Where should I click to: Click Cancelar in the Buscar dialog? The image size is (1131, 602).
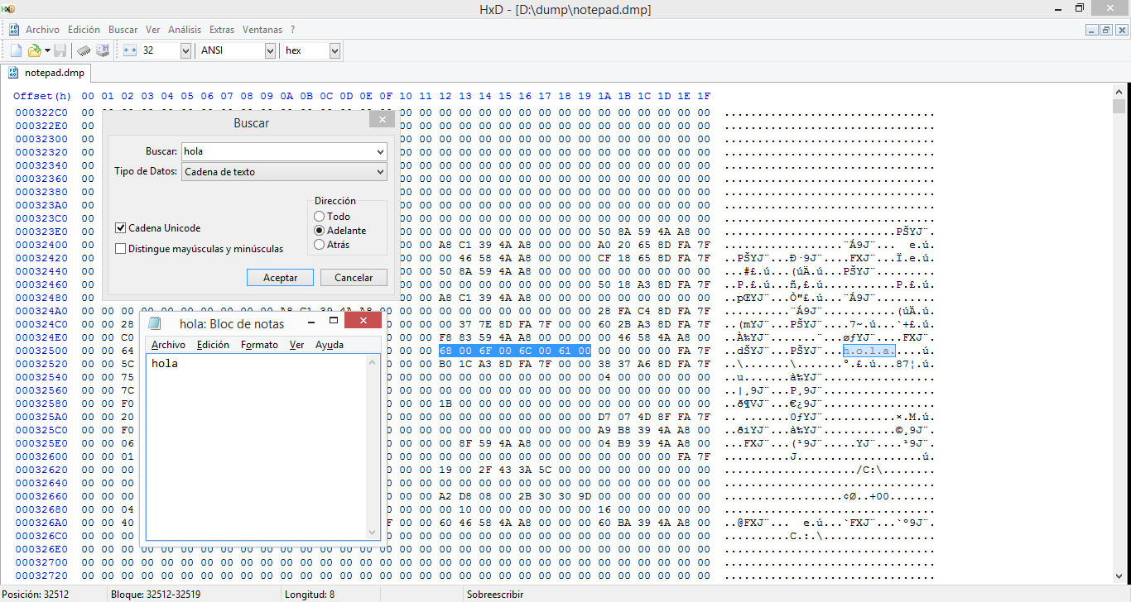click(354, 278)
